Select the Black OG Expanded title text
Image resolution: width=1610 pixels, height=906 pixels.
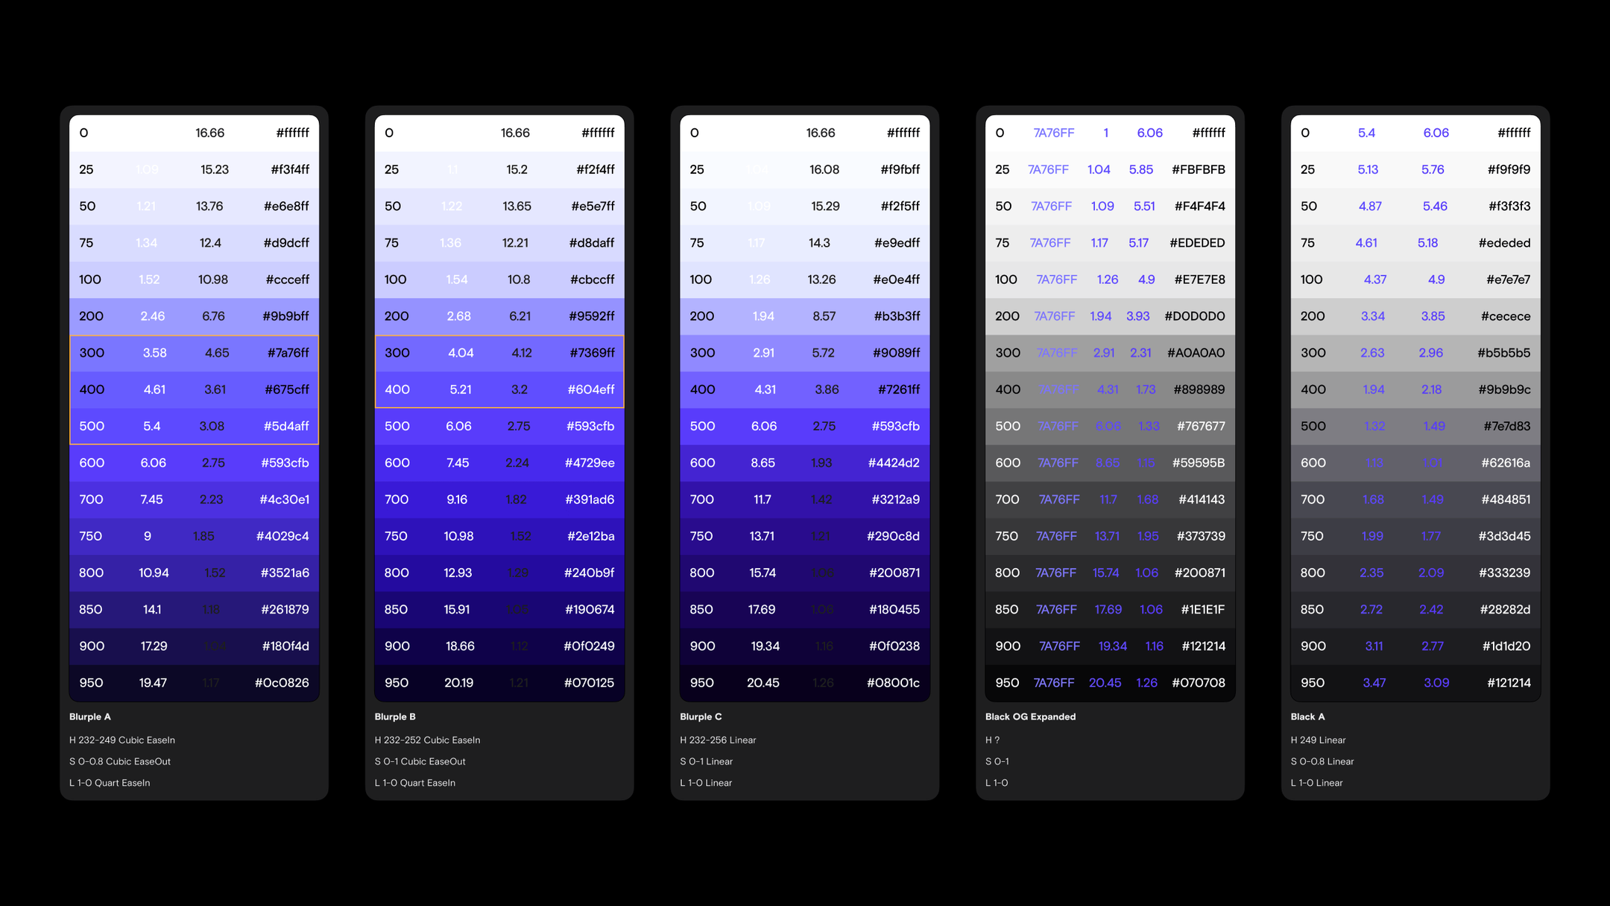pyautogui.click(x=1030, y=717)
